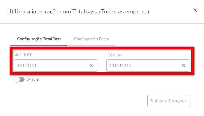Click the API KEY field label
Image resolution: width=204 pixels, height=116 pixels.
24,55
